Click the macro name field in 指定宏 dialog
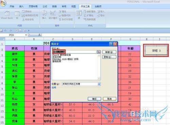This screenshot has height=125, width=170. pyautogui.click(x=74, y=52)
